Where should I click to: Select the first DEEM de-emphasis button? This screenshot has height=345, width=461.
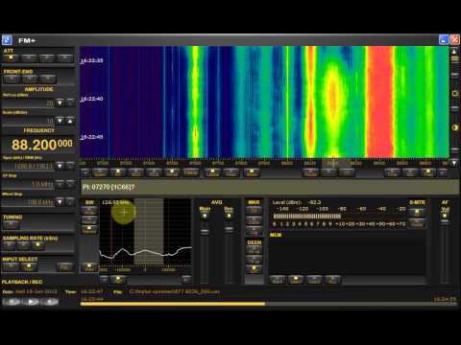[254, 250]
